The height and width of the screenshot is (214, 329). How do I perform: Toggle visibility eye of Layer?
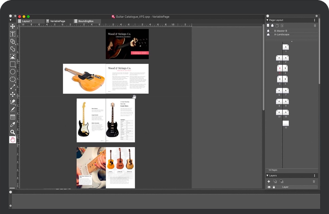coord(269,187)
